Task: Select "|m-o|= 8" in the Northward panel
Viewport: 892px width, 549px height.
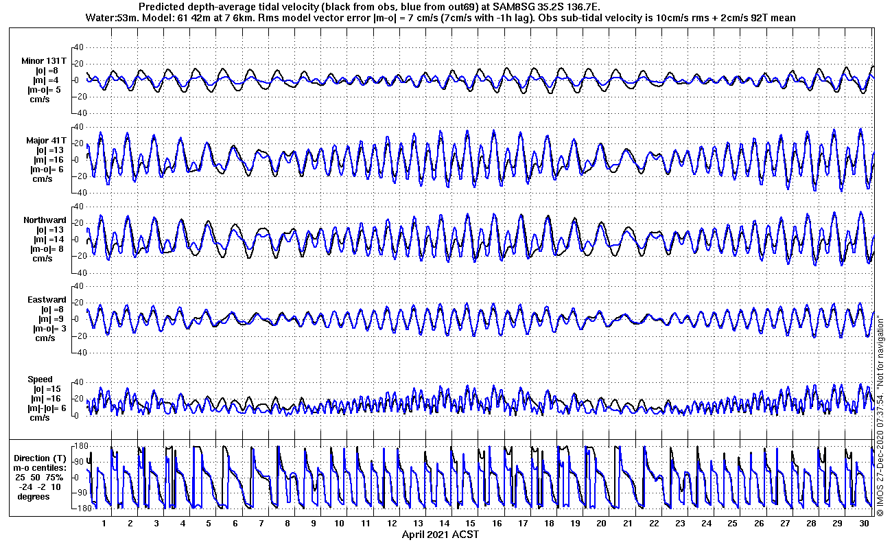Action: click(48, 249)
